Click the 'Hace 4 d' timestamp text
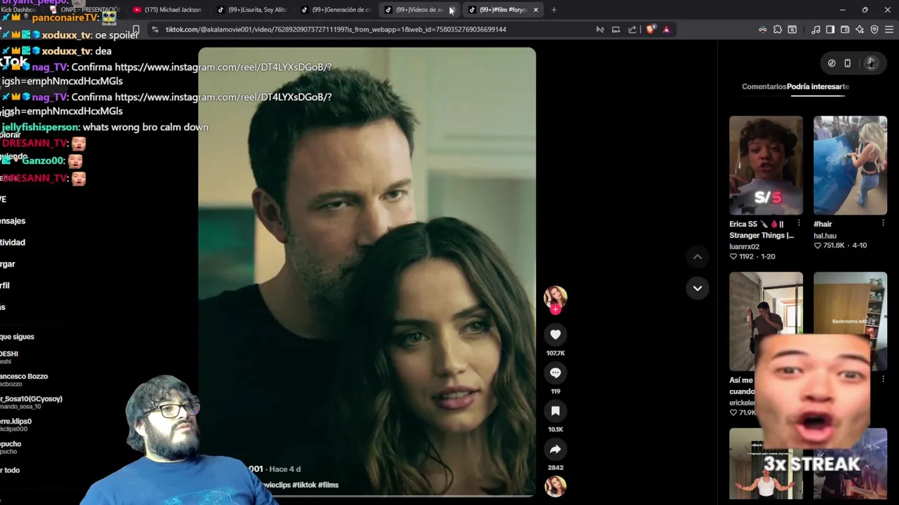899x505 pixels. pos(284,469)
